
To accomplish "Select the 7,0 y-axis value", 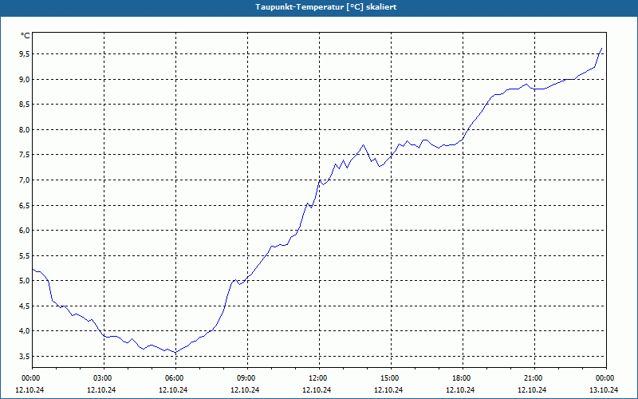I will (25, 180).
